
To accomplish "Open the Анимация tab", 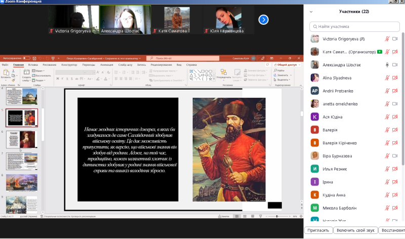I will (x=107, y=65).
